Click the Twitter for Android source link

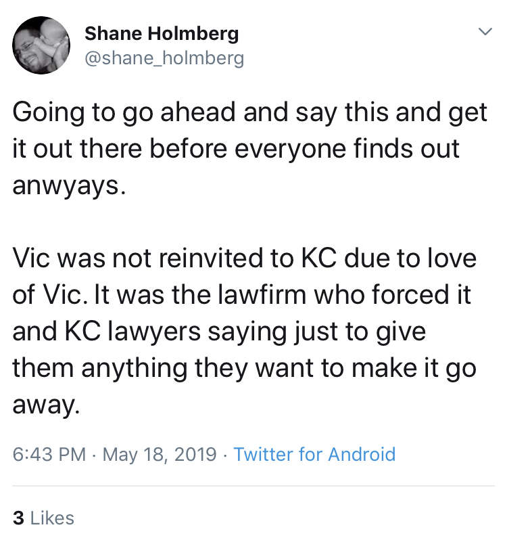point(314,454)
